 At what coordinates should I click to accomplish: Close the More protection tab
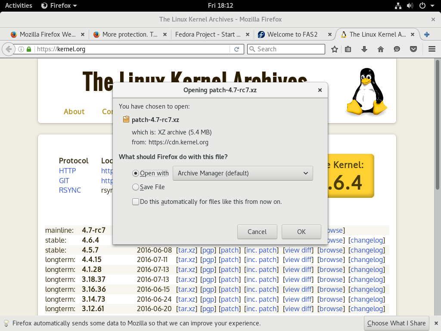click(165, 34)
